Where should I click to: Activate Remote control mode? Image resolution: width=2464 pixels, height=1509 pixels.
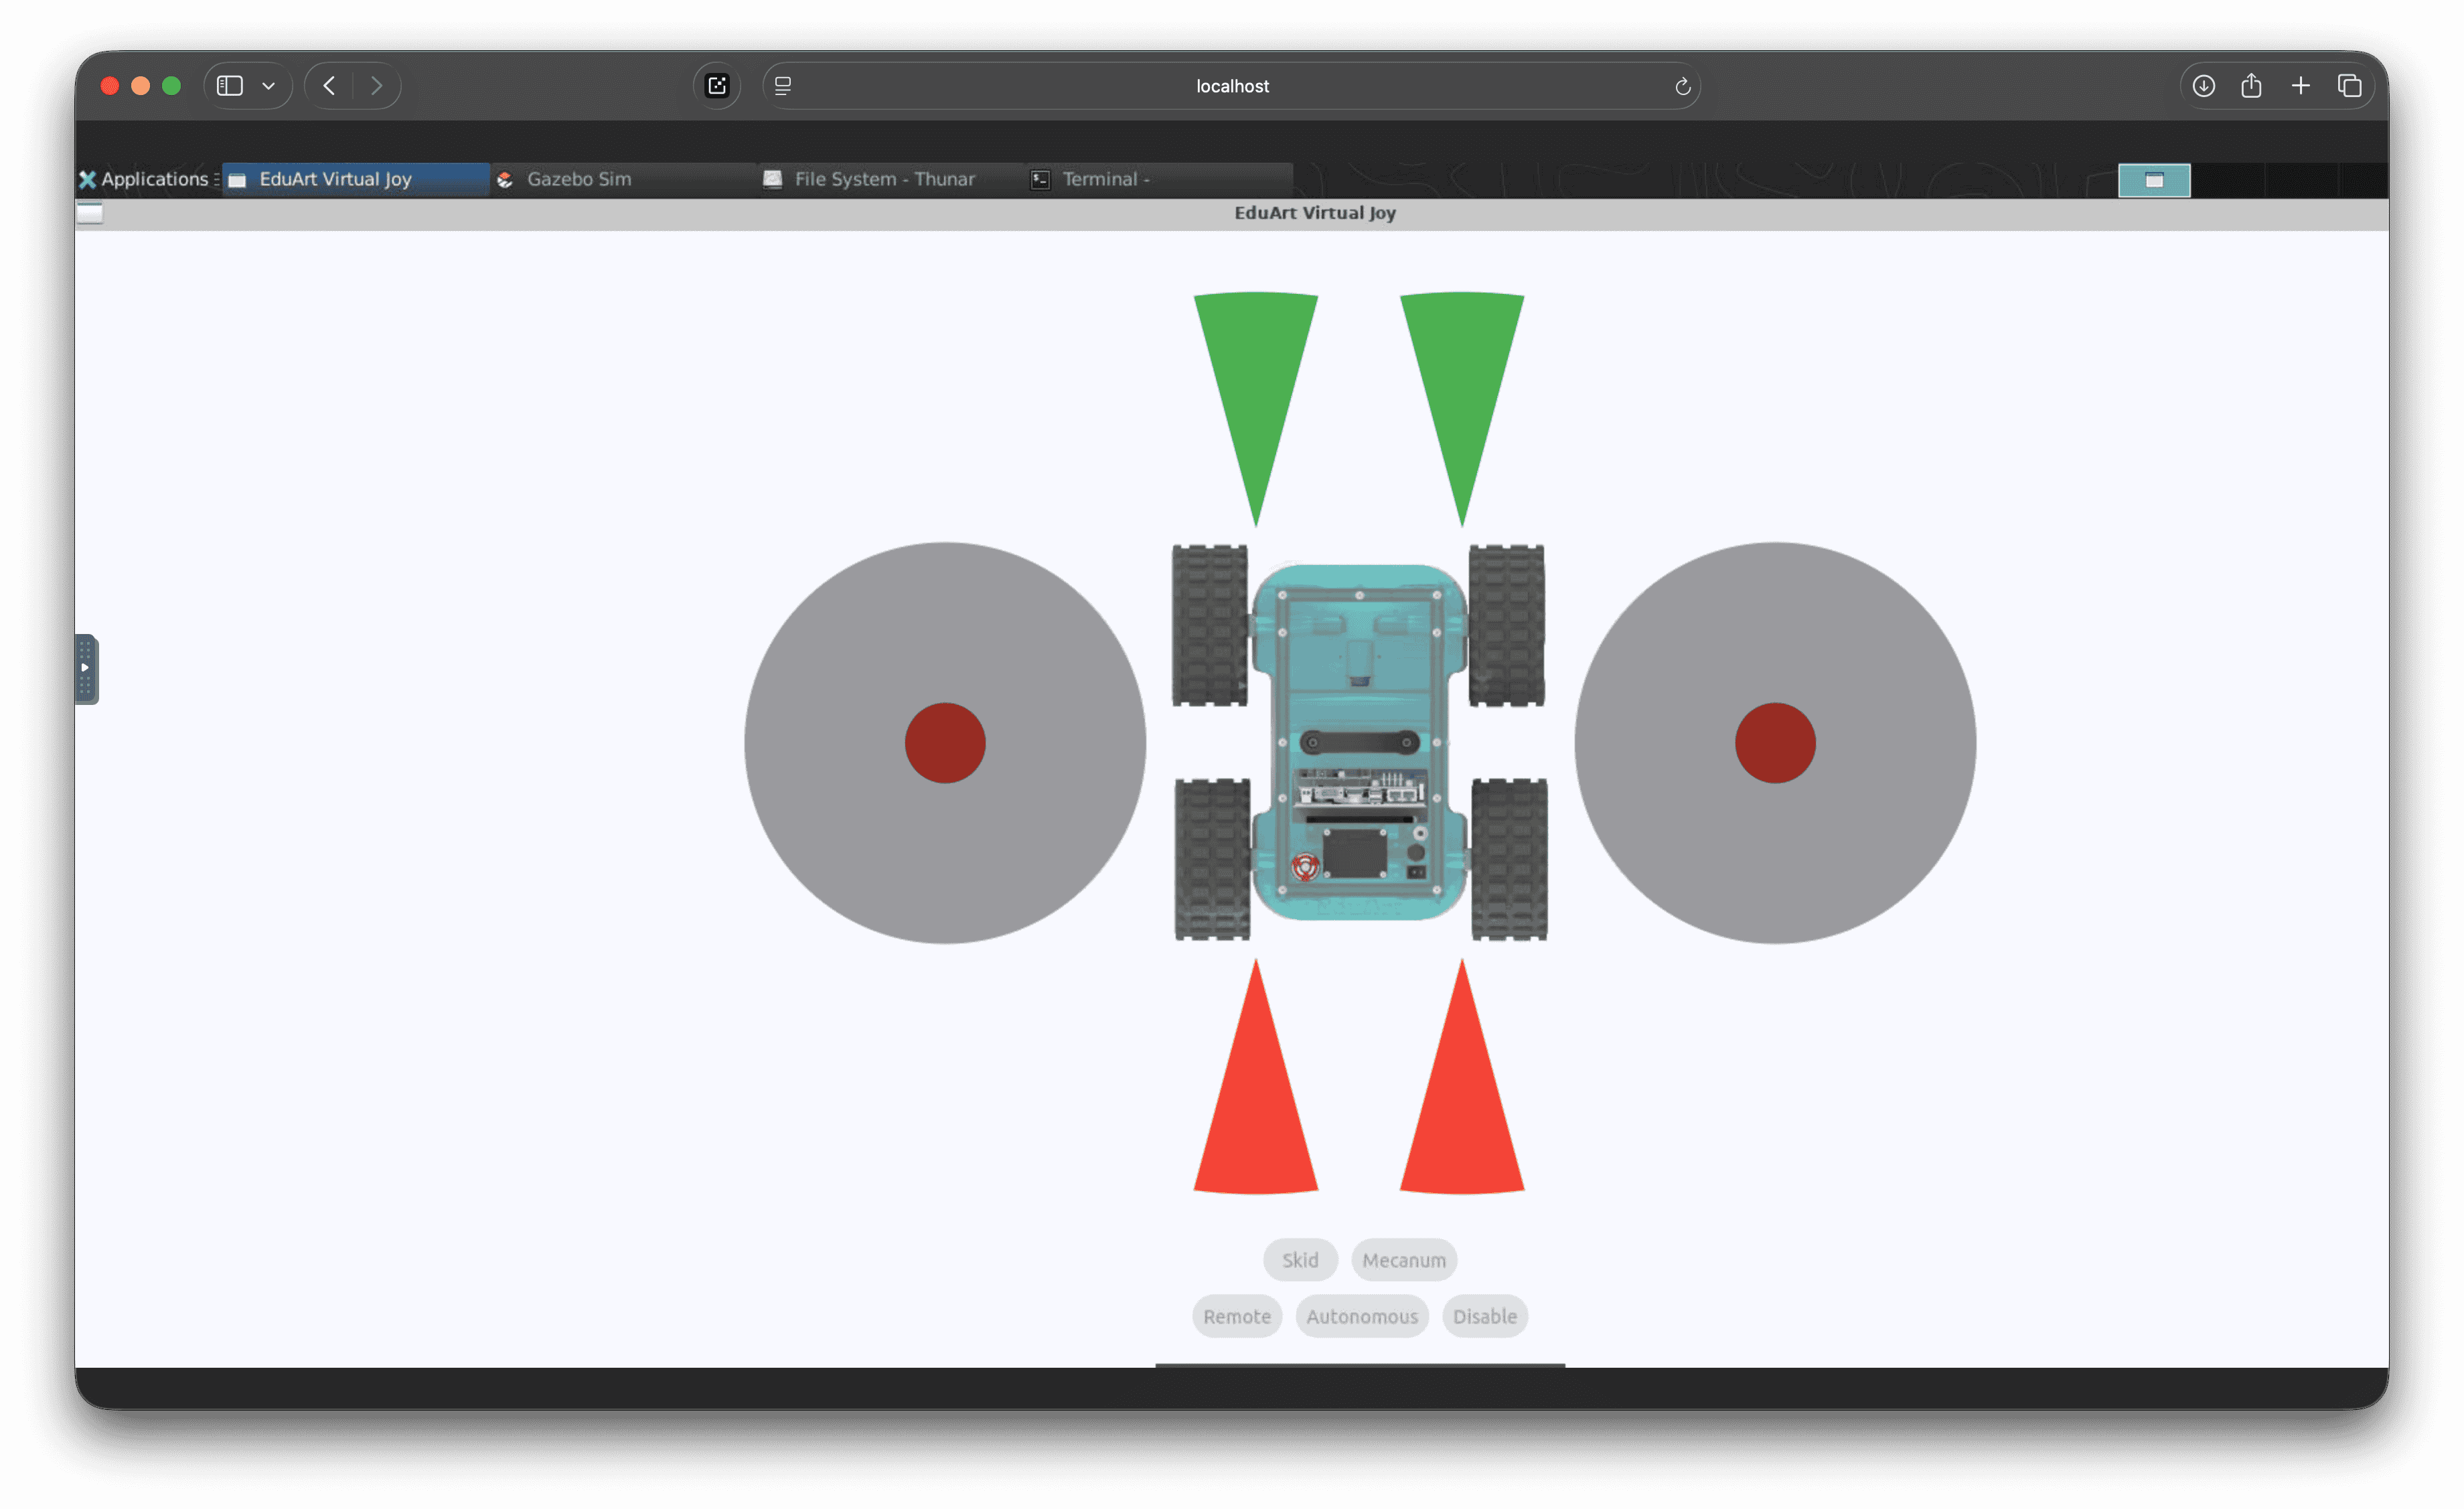(x=1237, y=1316)
